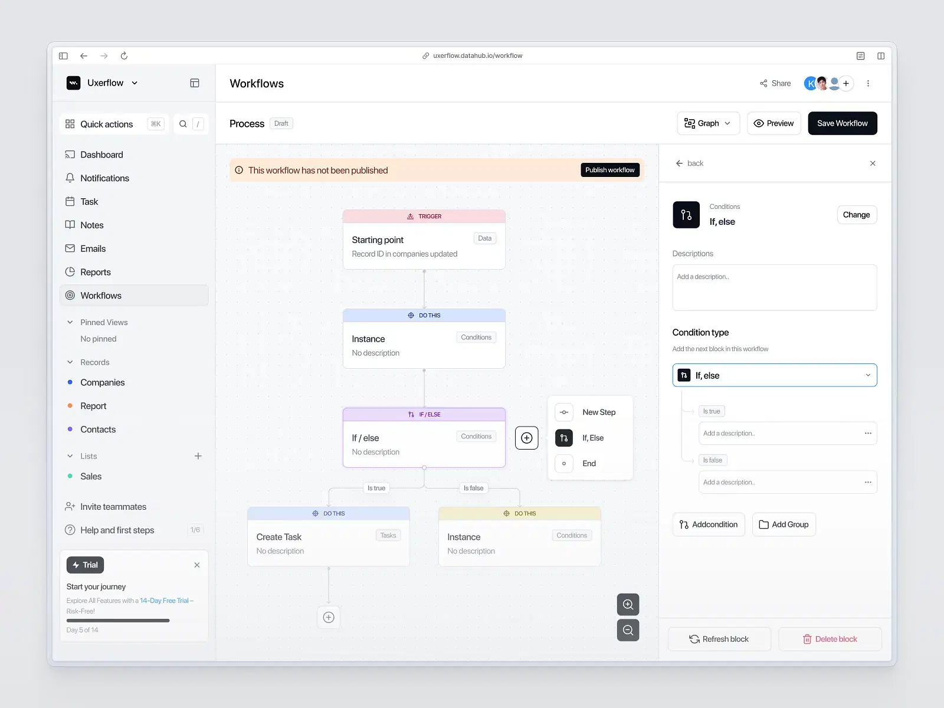Expand the Uxerflow workspace switcher
Image resolution: width=944 pixels, height=708 pixels.
[x=136, y=83]
